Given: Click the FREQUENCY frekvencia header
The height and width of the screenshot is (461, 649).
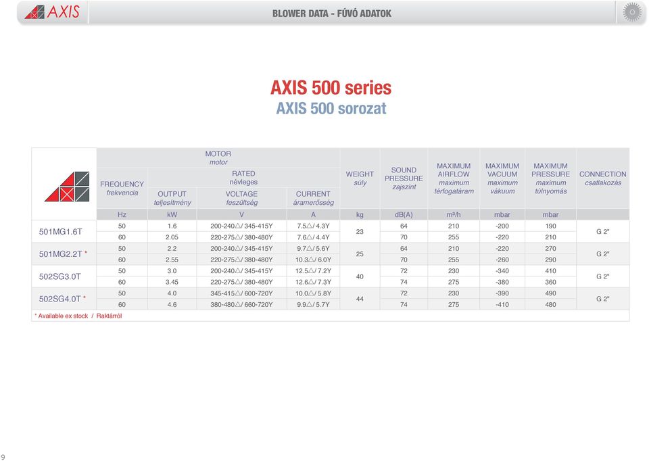Looking at the screenshot, I should [x=122, y=189].
